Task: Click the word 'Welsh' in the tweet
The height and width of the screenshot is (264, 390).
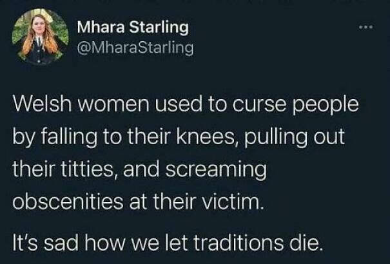Action: coord(43,104)
